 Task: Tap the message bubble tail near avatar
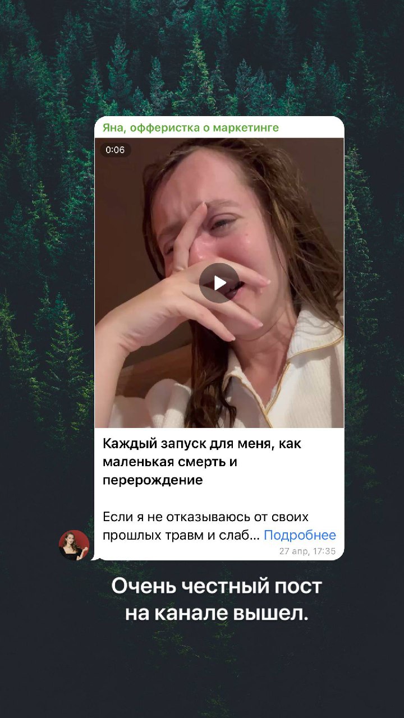97,556
